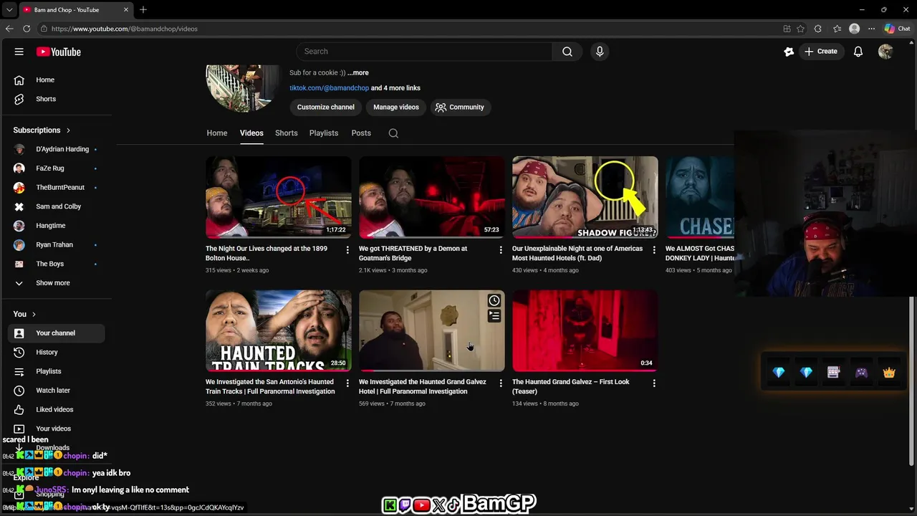Open Shorts in the left sidebar
The height and width of the screenshot is (516, 917).
[x=56, y=99]
